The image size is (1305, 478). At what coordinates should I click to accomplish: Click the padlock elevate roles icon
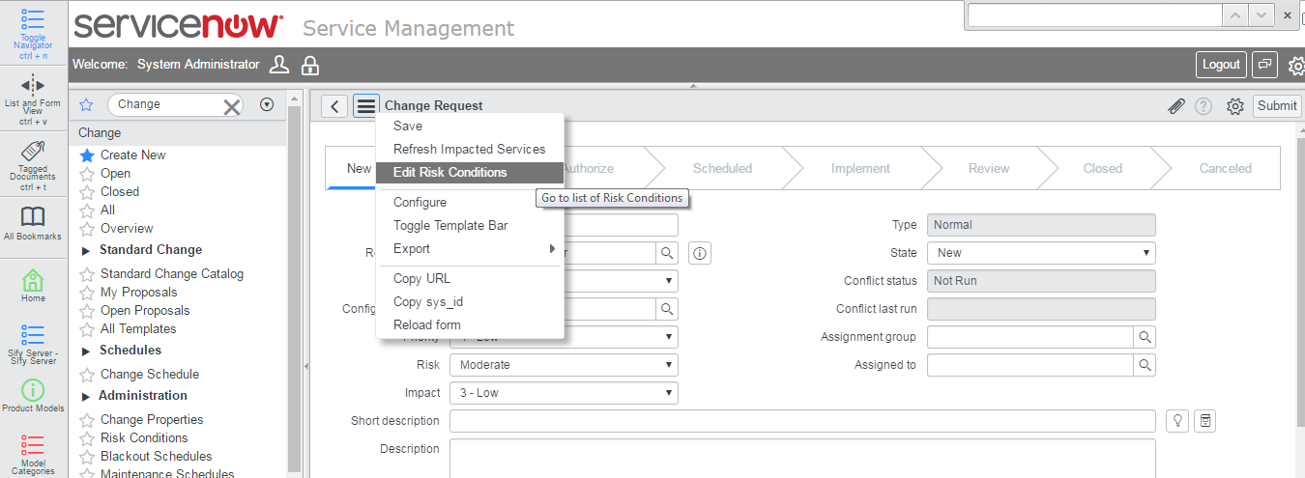310,65
